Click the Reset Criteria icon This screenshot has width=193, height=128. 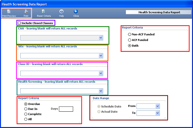[x=44, y=12]
